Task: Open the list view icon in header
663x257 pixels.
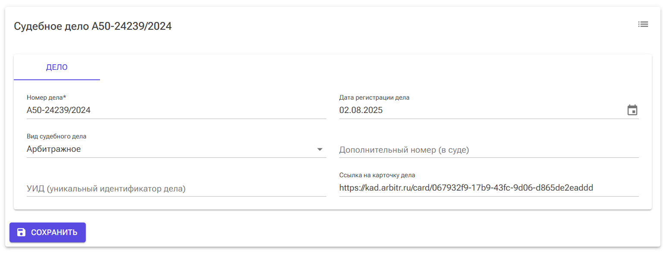Action: 643,25
